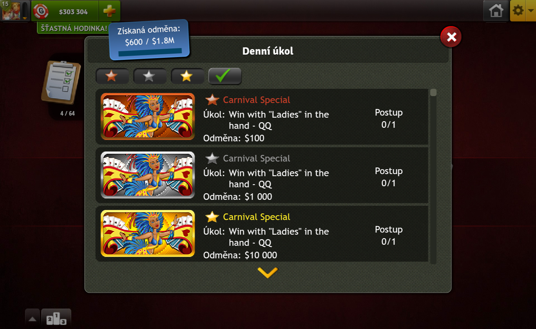Expand the task list with yellow chevron down
This screenshot has height=329, width=536.
268,273
